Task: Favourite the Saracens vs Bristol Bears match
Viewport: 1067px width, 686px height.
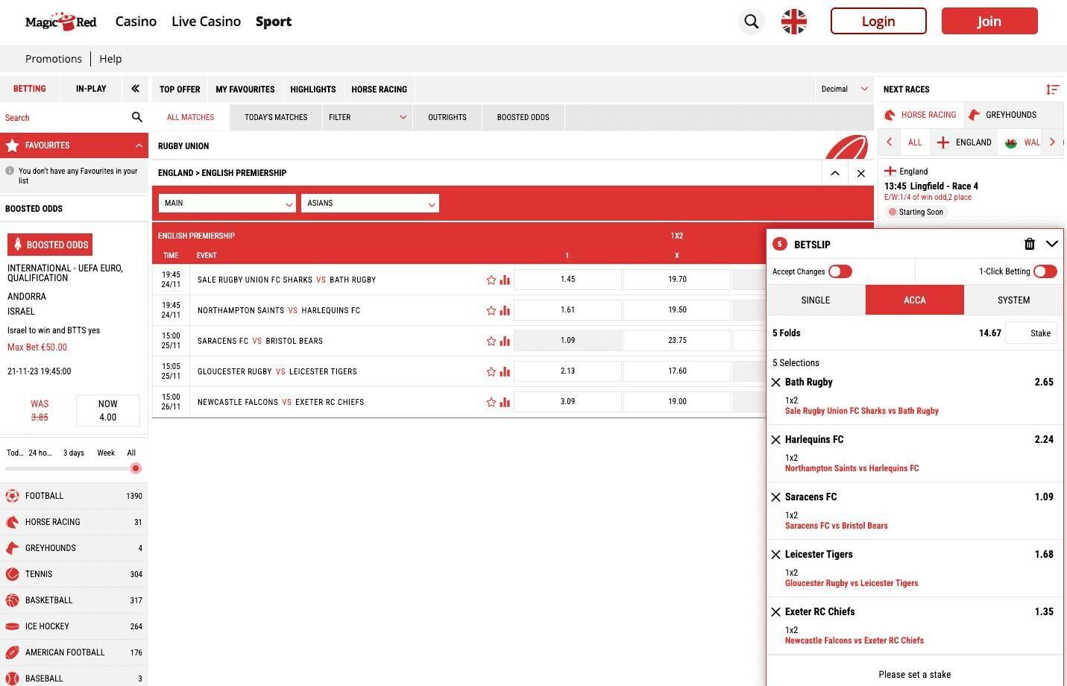Action: tap(491, 342)
